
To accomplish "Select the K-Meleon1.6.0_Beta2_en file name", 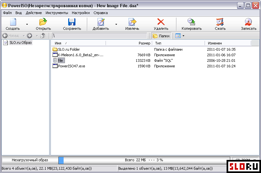I will (x=81, y=55).
